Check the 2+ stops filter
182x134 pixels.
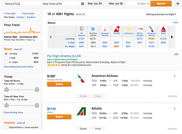coord(6,62)
